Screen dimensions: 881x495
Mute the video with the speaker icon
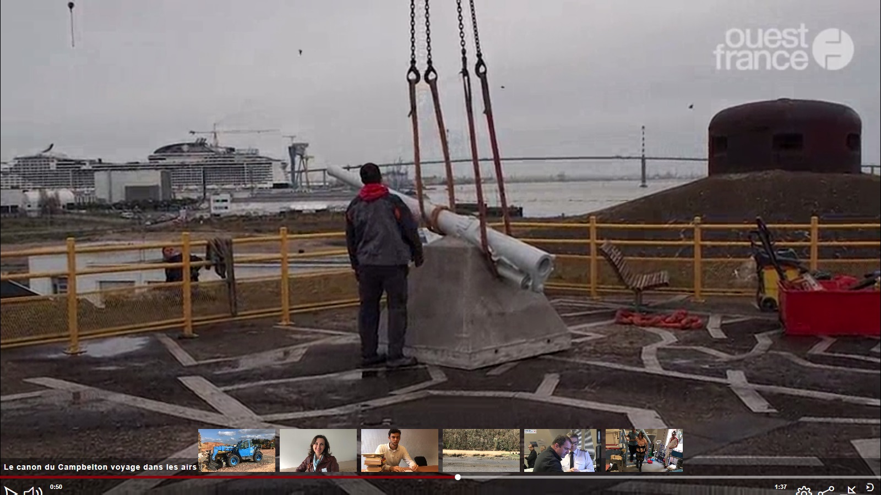point(33,491)
